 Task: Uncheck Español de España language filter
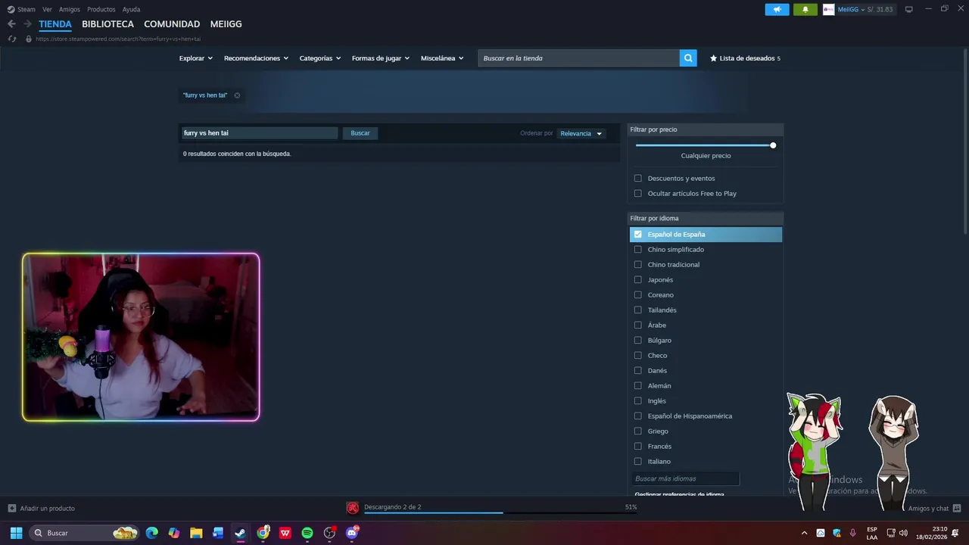[x=637, y=235]
